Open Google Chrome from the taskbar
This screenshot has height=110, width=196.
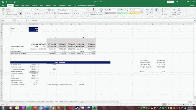pyautogui.click(x=53, y=108)
